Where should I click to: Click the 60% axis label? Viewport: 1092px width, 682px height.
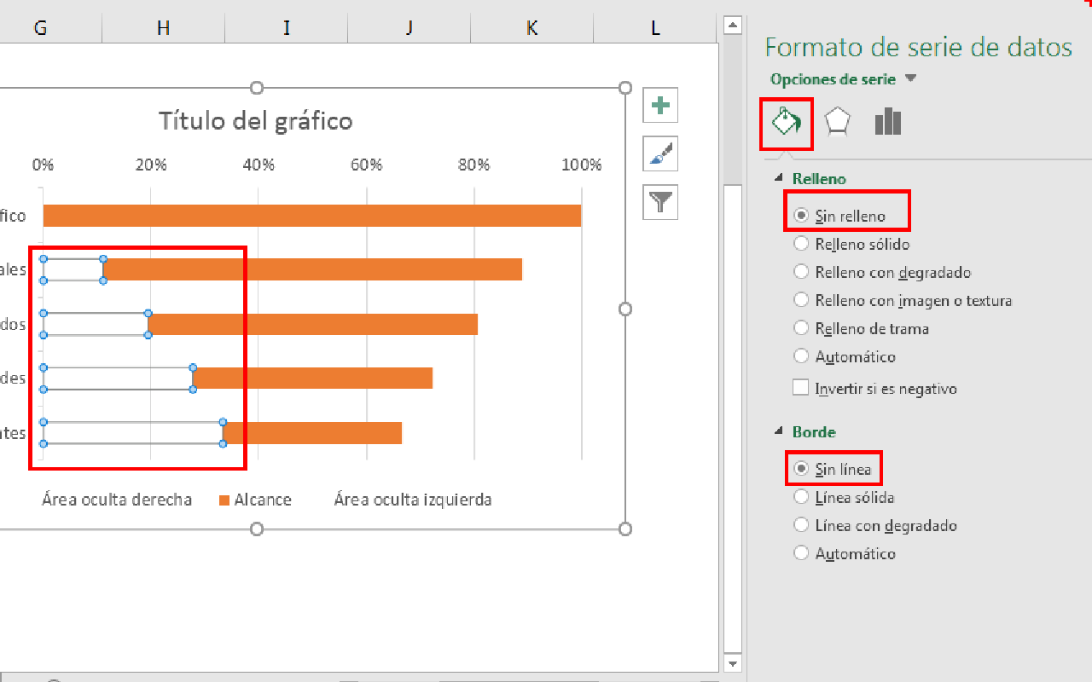pyautogui.click(x=366, y=165)
